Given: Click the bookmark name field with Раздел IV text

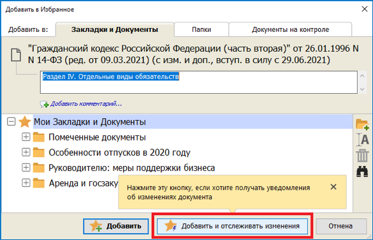Looking at the screenshot, I should pyautogui.click(x=199, y=82).
